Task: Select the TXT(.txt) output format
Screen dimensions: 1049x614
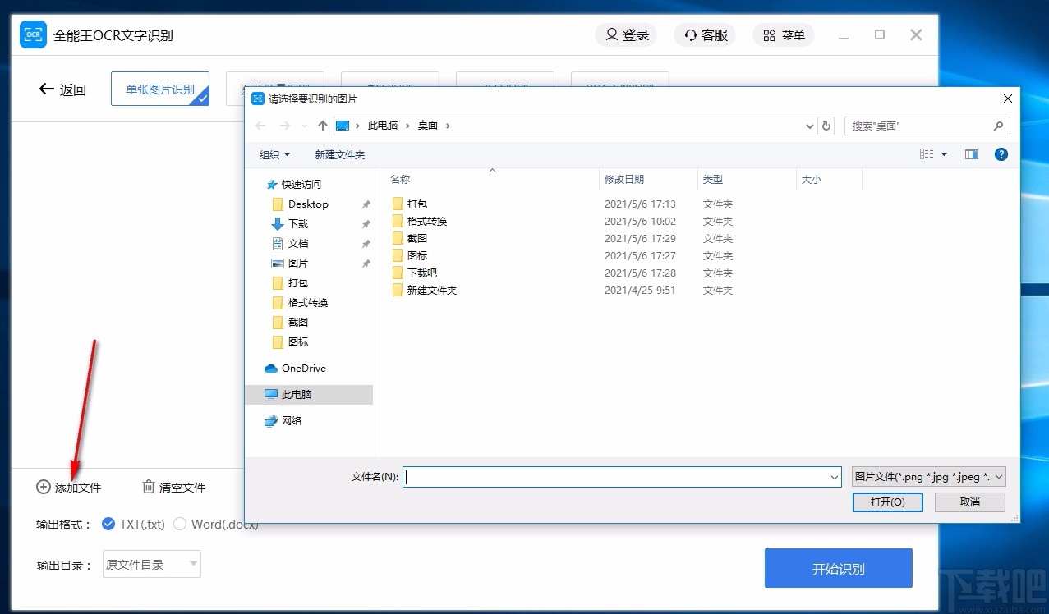Action: pos(108,524)
